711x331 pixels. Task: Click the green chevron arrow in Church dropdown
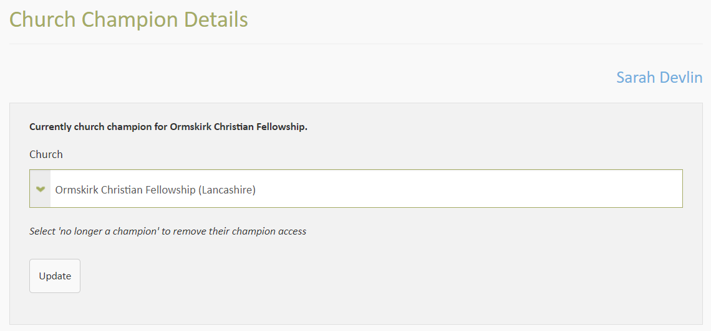point(41,189)
